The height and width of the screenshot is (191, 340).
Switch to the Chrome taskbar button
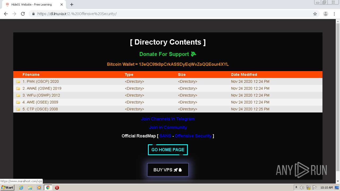click(x=48, y=188)
